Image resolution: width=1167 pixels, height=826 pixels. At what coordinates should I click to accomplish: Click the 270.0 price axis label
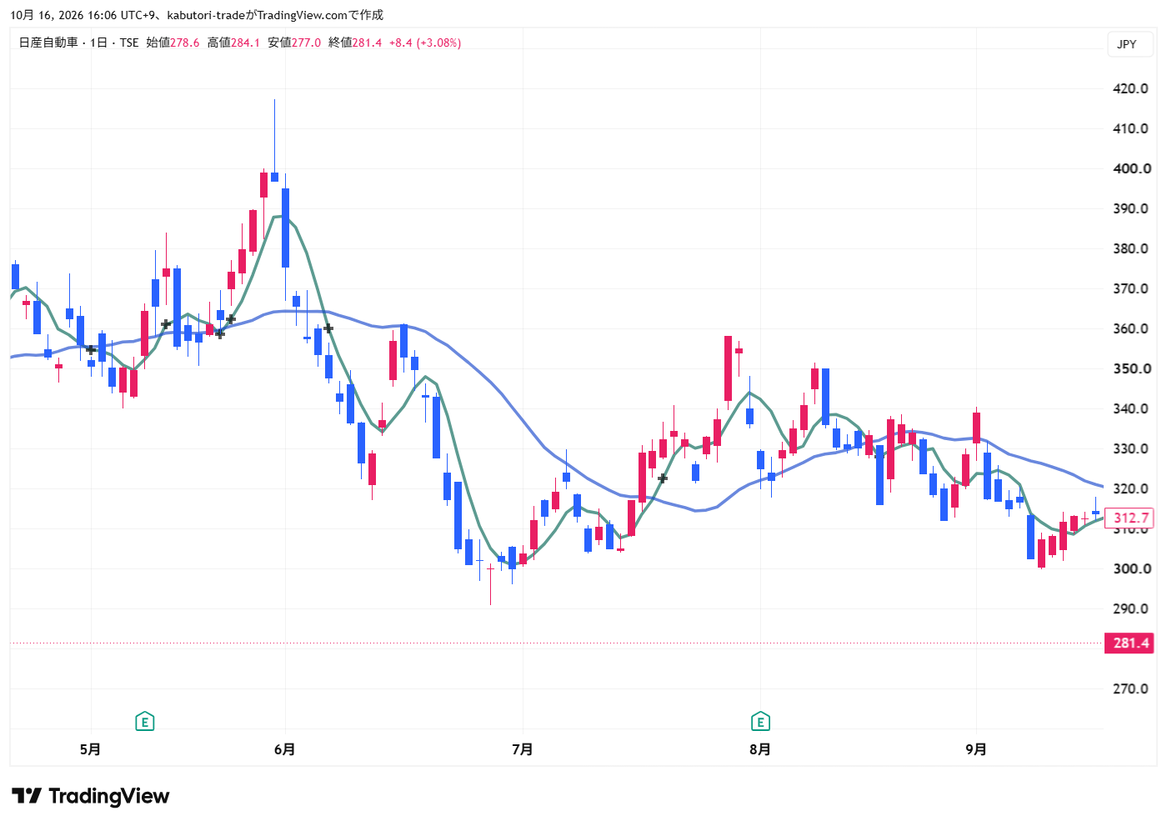pos(1130,688)
